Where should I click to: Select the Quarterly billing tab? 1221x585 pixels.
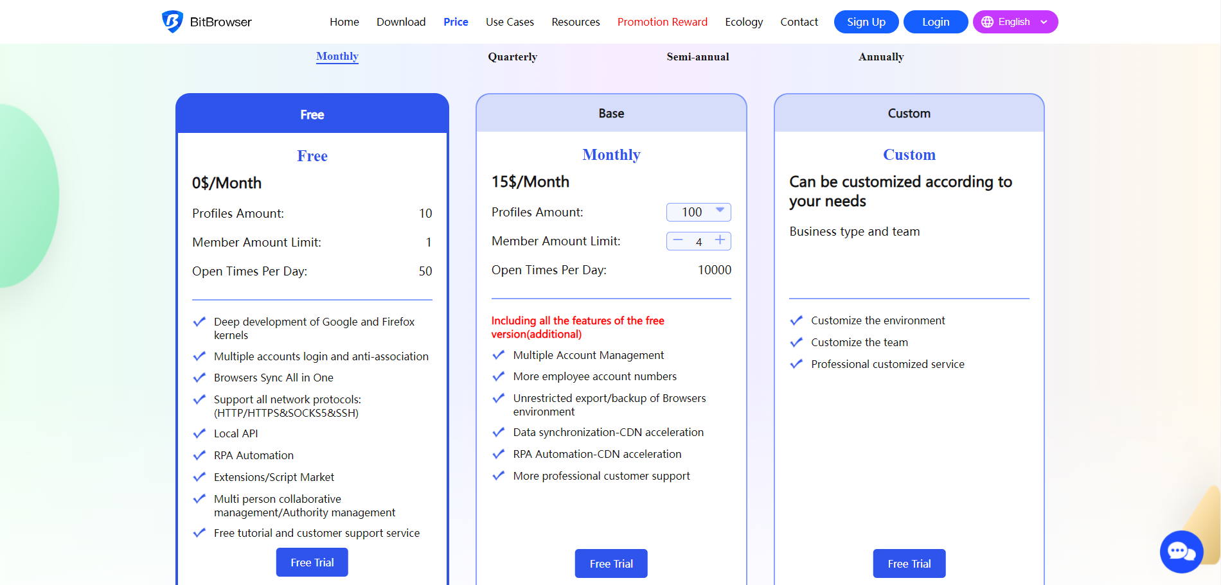click(x=512, y=57)
